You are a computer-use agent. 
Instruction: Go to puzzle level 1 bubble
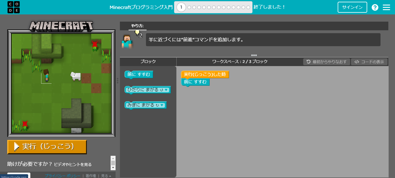click(181, 7)
